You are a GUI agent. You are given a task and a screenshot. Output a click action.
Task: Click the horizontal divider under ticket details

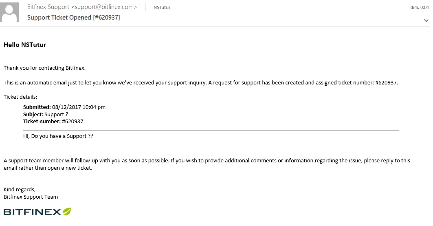(x=211, y=130)
